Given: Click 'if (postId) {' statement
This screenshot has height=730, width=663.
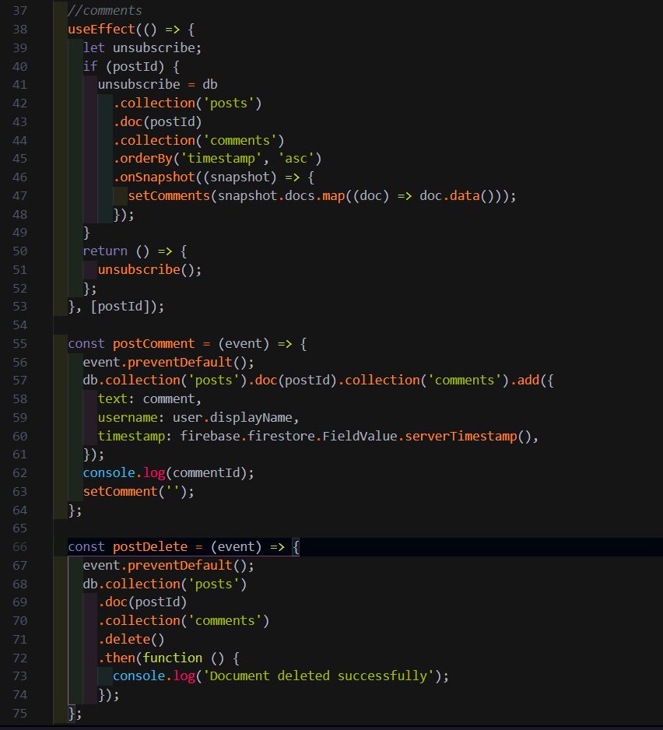Looking at the screenshot, I should click(131, 66).
